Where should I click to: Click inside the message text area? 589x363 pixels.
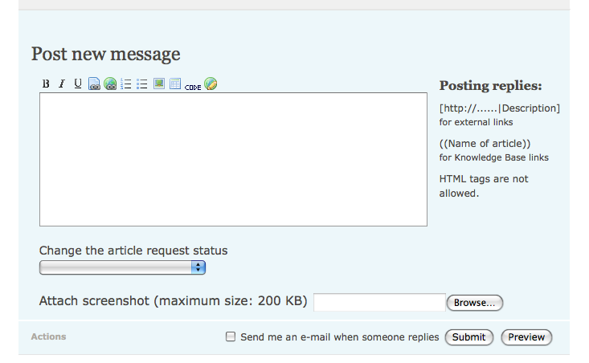pos(233,159)
